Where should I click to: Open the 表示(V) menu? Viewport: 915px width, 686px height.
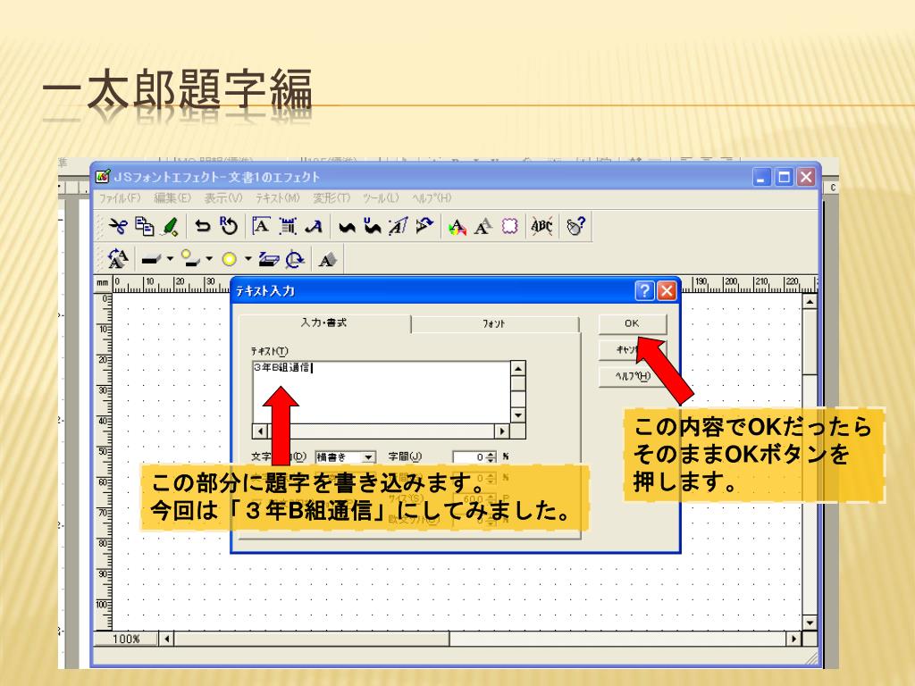[x=222, y=197]
